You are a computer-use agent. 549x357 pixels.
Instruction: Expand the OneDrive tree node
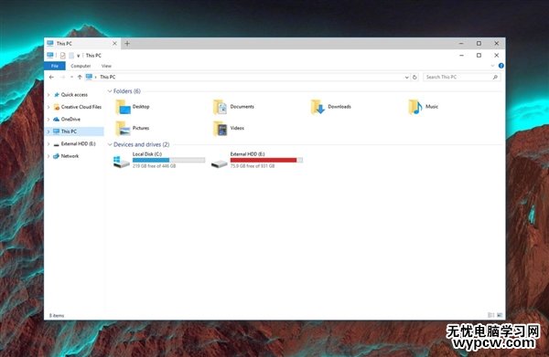point(48,119)
